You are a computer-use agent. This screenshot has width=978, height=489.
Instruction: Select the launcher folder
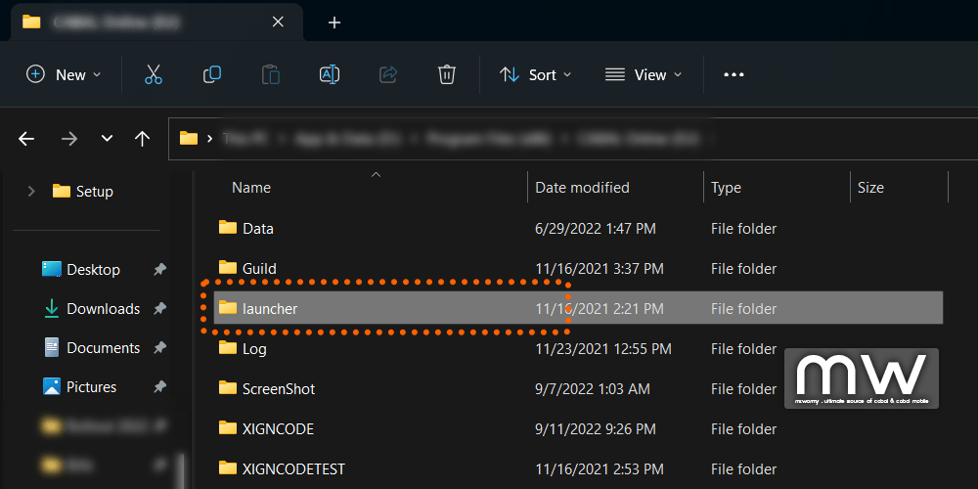pyautogui.click(x=270, y=309)
